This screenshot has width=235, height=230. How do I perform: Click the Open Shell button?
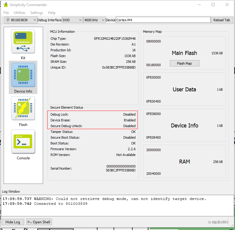coord(39,222)
